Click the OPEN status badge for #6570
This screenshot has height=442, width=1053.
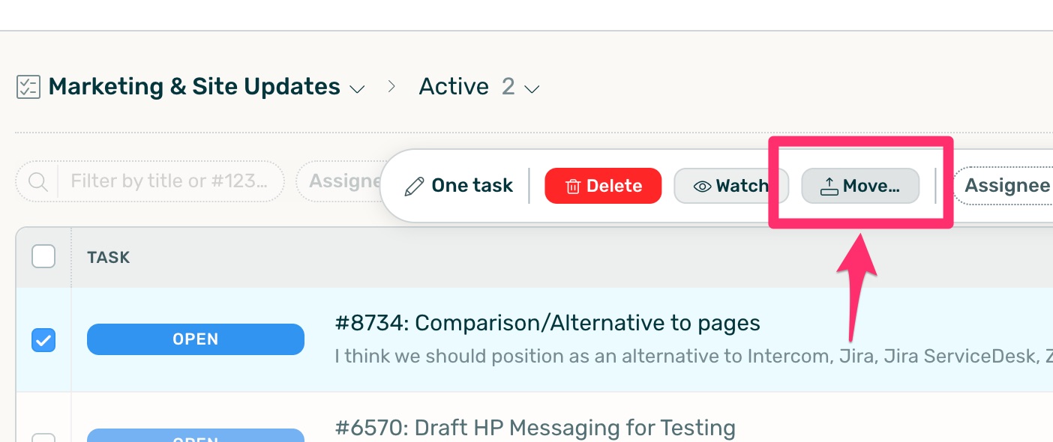point(196,435)
